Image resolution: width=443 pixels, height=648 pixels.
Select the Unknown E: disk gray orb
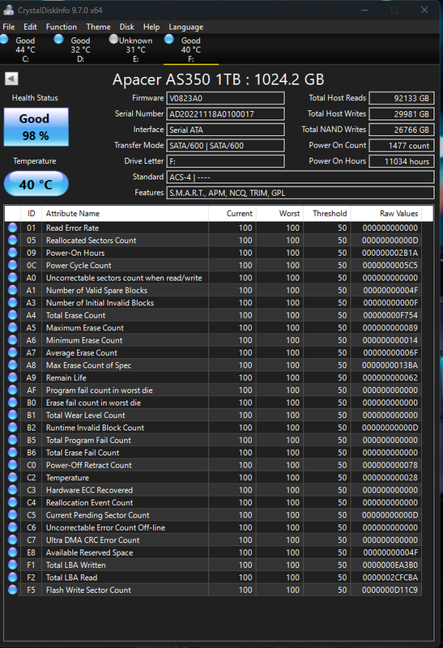[113, 39]
